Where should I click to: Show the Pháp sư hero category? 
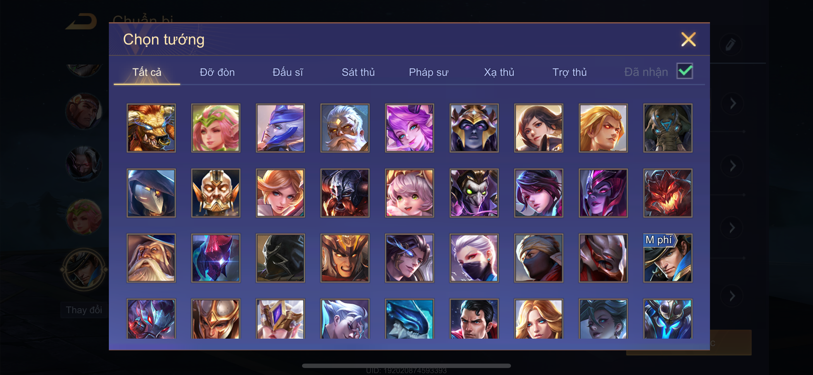click(x=428, y=72)
